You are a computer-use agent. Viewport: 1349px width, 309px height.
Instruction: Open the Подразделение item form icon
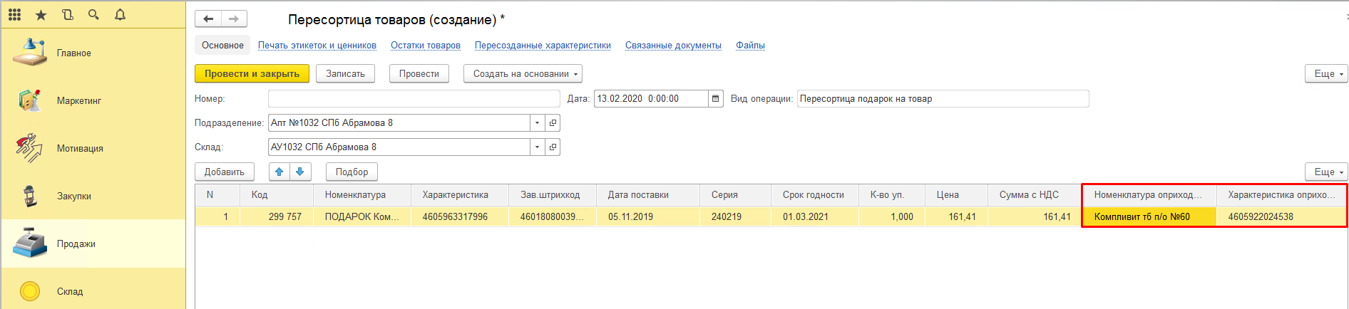point(553,123)
